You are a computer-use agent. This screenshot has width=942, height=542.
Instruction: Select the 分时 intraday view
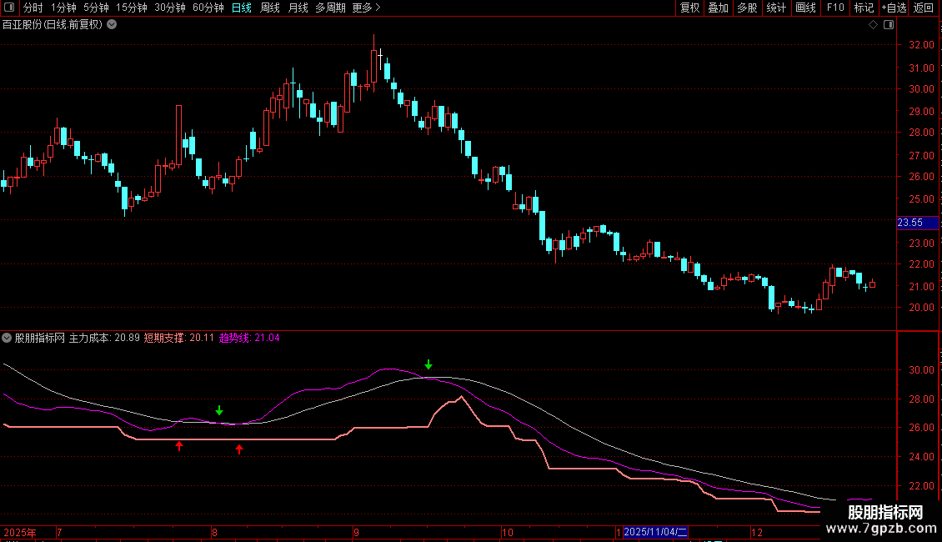pyautogui.click(x=33, y=8)
